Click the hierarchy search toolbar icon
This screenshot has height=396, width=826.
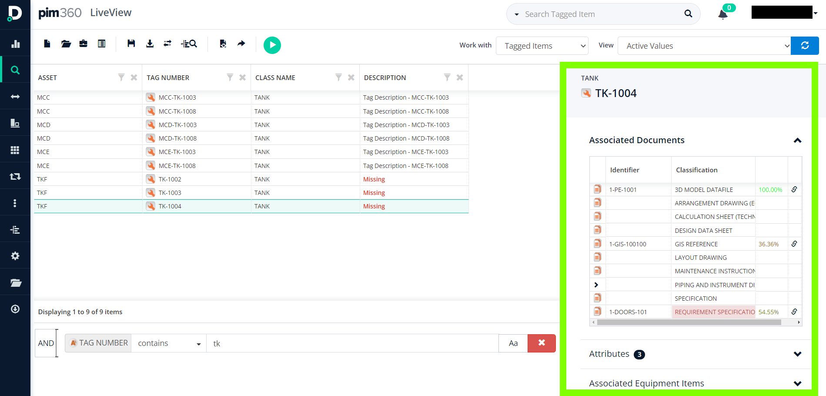coord(189,44)
